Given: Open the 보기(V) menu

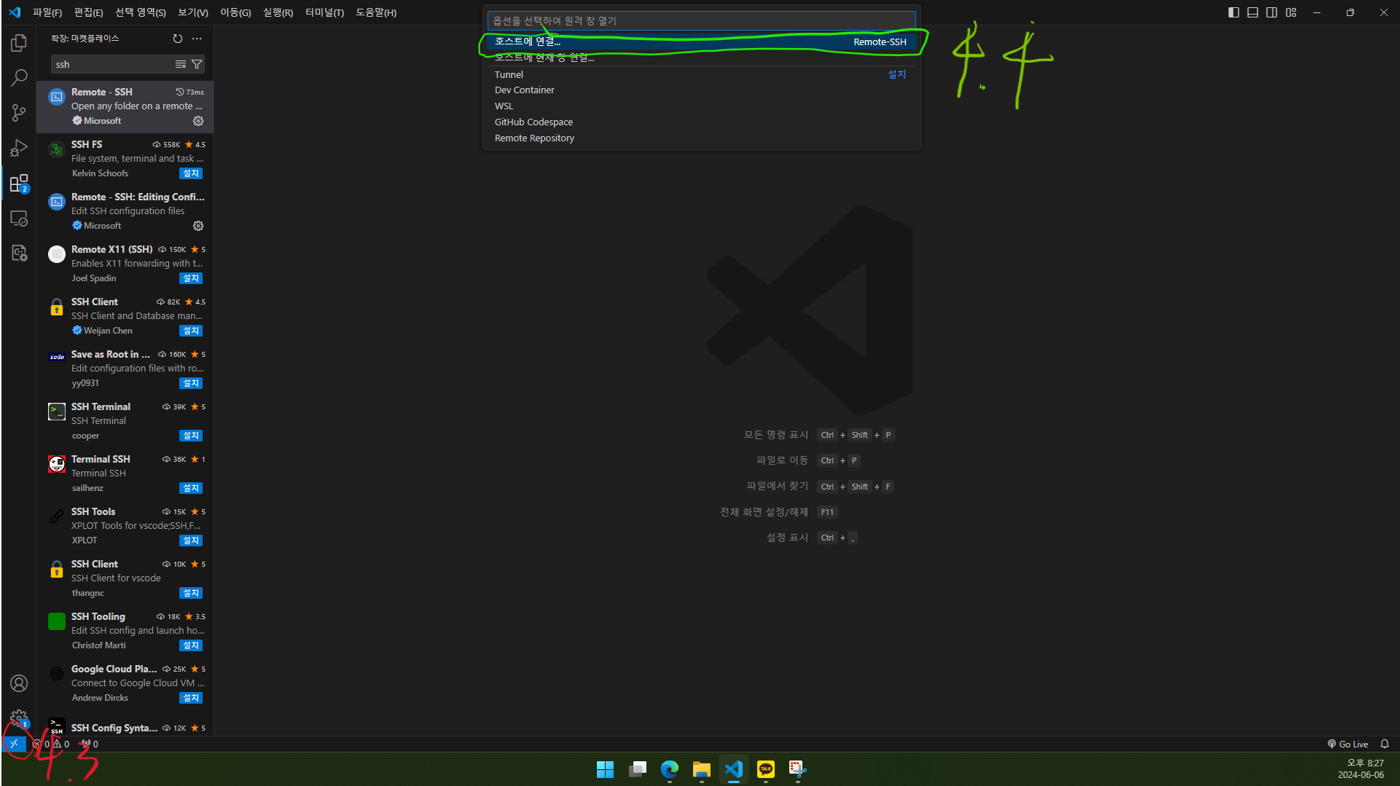Looking at the screenshot, I should pyautogui.click(x=193, y=12).
